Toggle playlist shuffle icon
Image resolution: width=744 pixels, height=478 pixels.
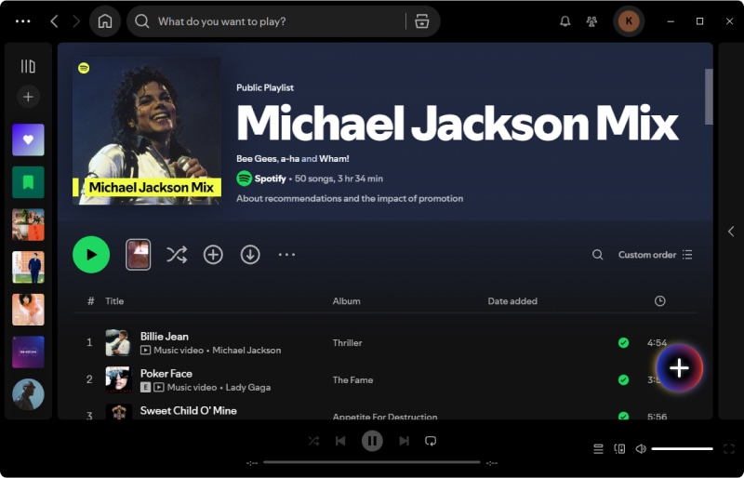coord(177,255)
